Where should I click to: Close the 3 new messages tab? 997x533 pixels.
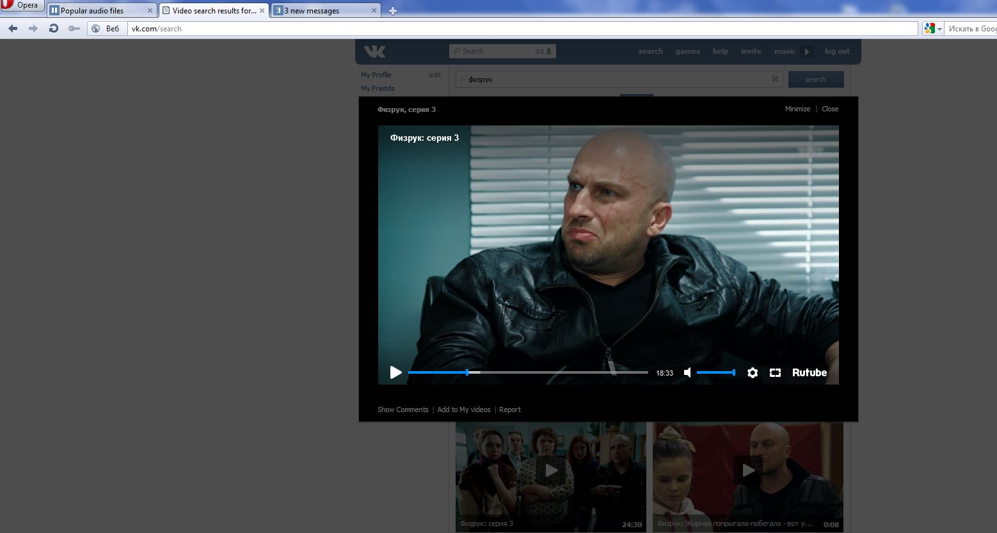[x=374, y=11]
